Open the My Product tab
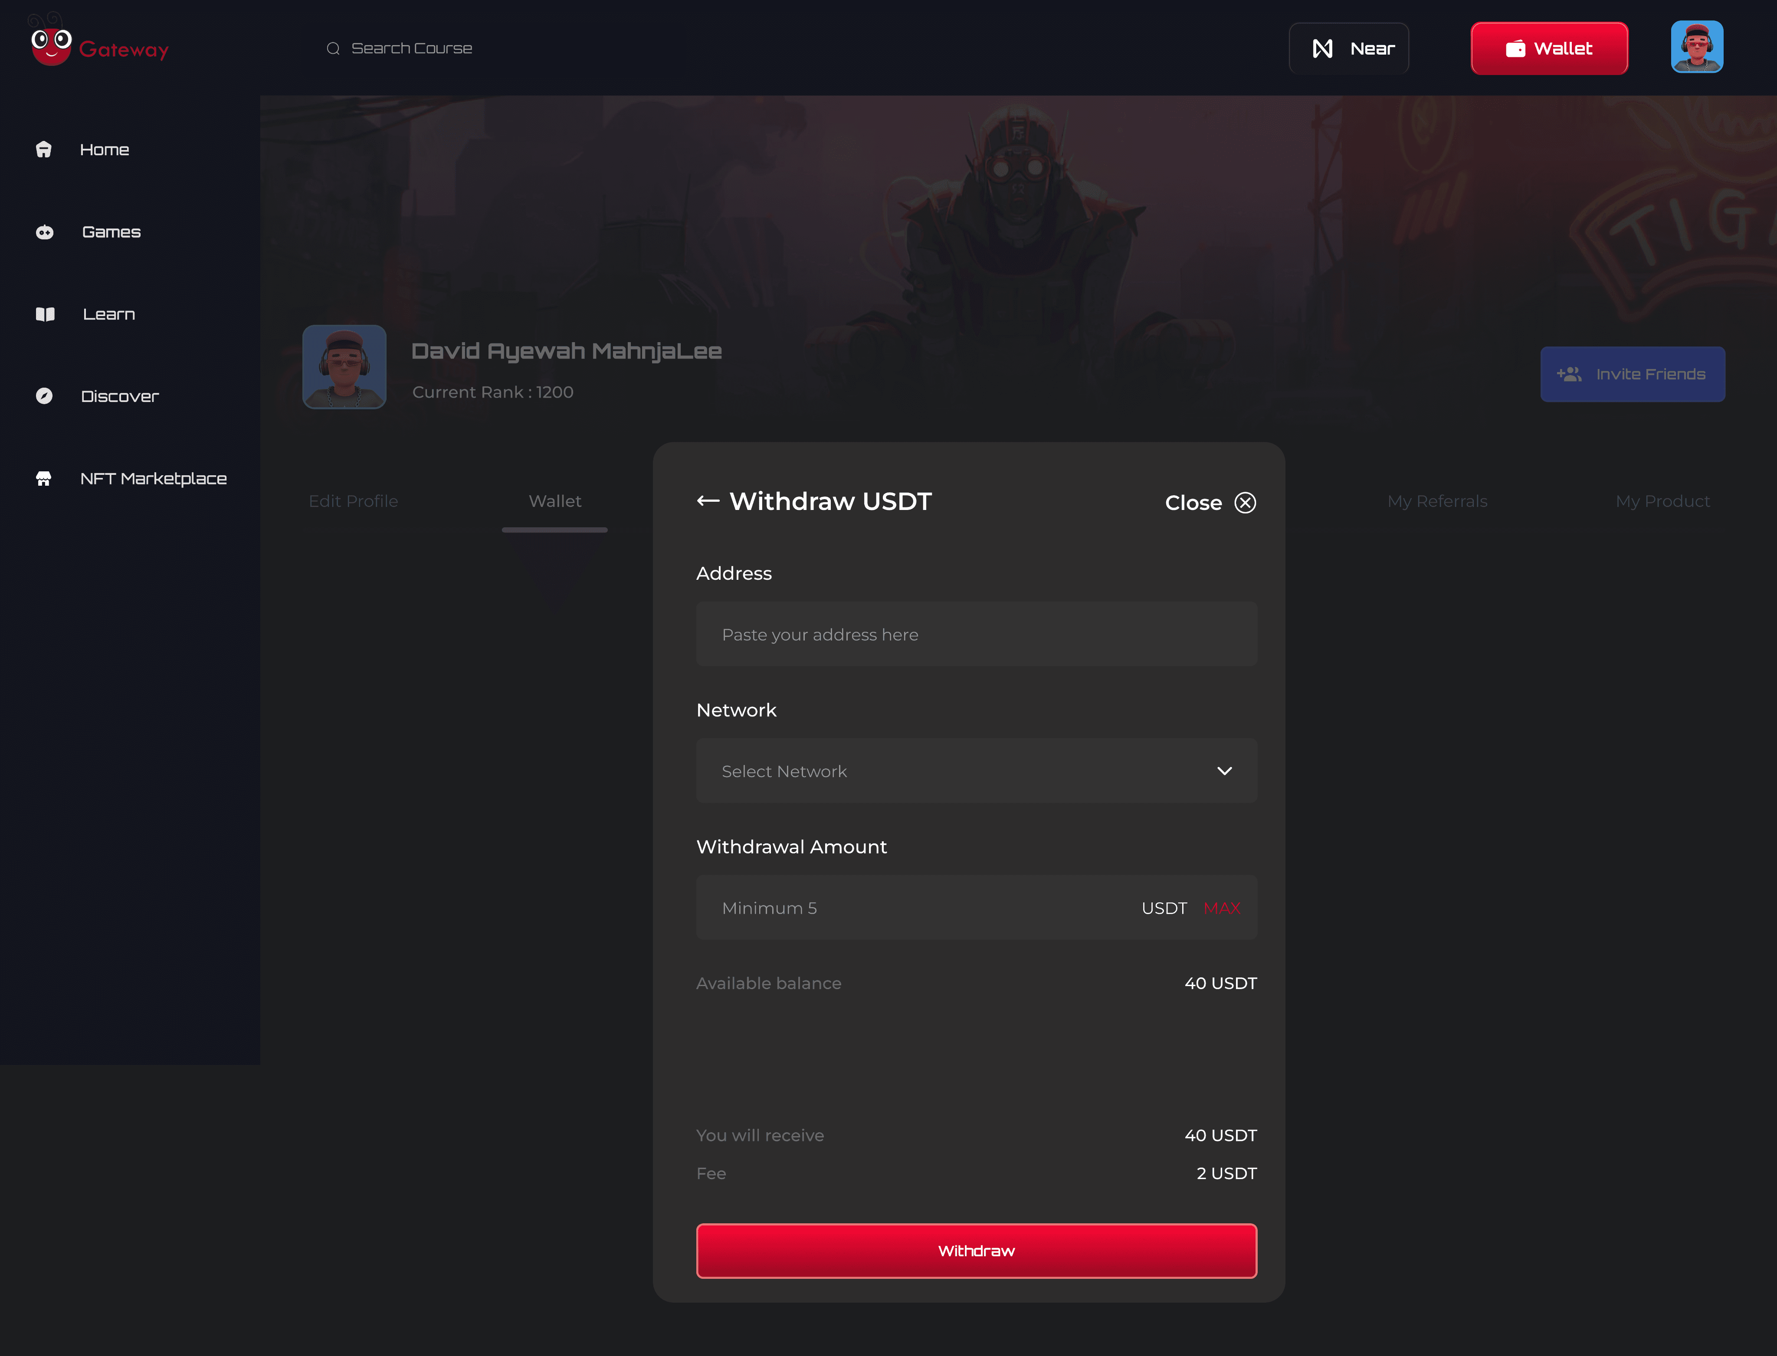The height and width of the screenshot is (1356, 1777). coord(1662,501)
